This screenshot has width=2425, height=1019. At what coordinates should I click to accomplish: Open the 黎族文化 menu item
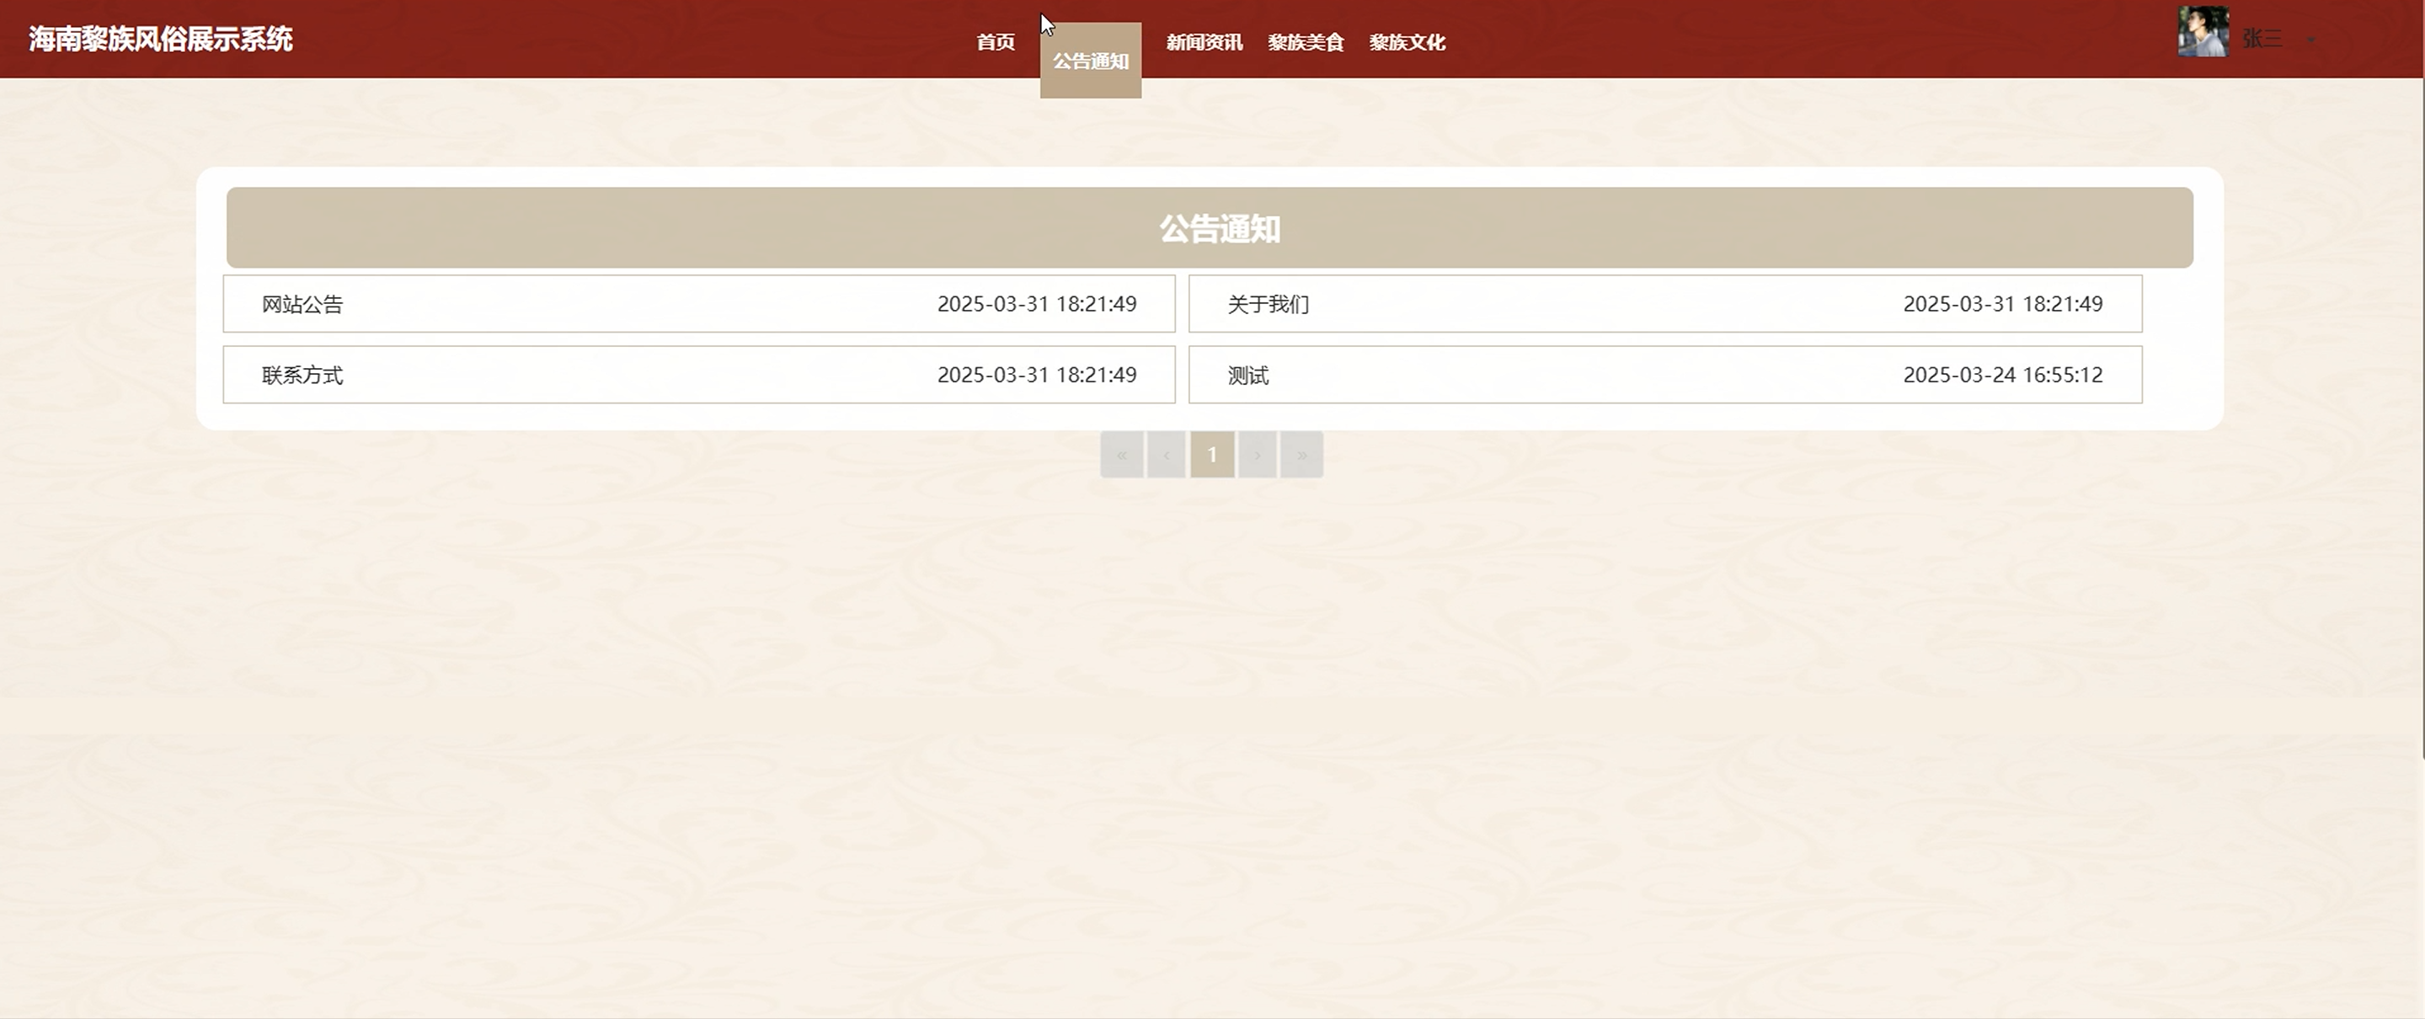pyautogui.click(x=1407, y=42)
